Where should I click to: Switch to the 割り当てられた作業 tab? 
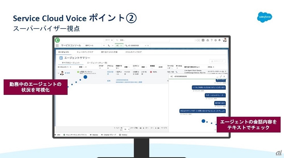[109, 52]
